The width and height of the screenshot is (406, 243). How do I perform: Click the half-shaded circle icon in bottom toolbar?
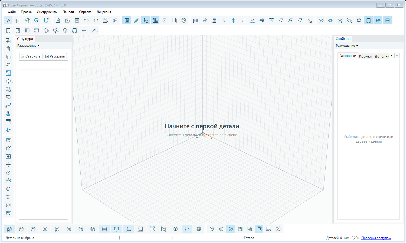(x=221, y=229)
